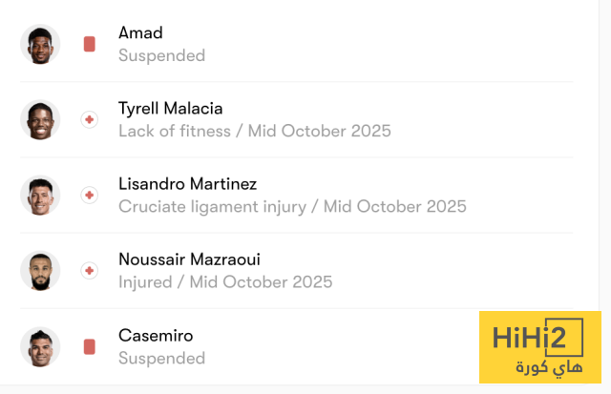Open Noussair Mazraoui's player photo
This screenshot has width=611, height=394.
click(x=40, y=271)
